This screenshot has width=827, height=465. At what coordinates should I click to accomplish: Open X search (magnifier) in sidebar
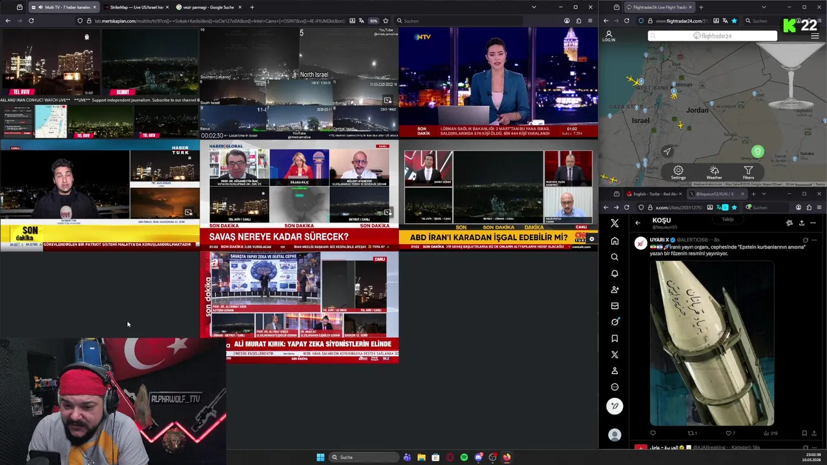point(614,257)
